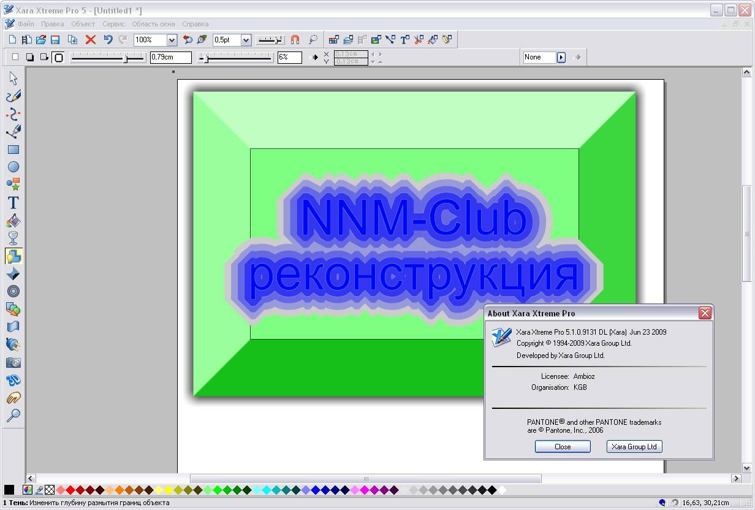Select the Mould tool
Viewport: 755px width, 510px height.
13,327
